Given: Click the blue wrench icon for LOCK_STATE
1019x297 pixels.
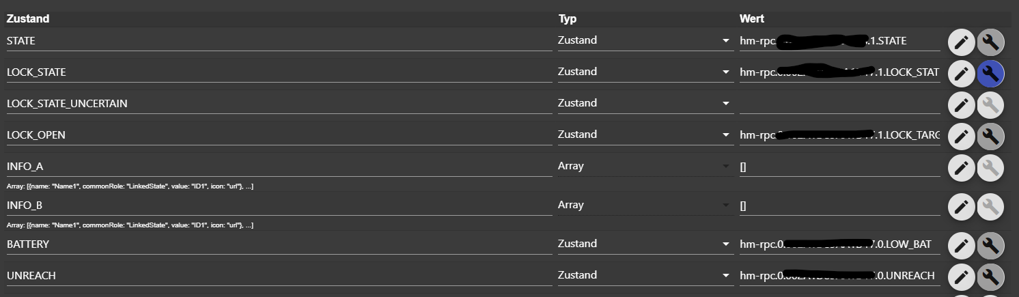Looking at the screenshot, I should click(990, 73).
